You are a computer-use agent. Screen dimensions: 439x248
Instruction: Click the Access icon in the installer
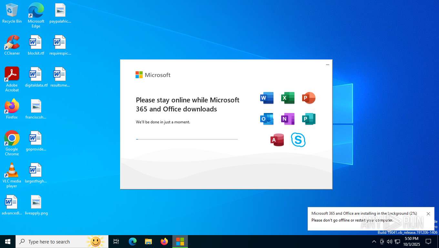point(277,140)
